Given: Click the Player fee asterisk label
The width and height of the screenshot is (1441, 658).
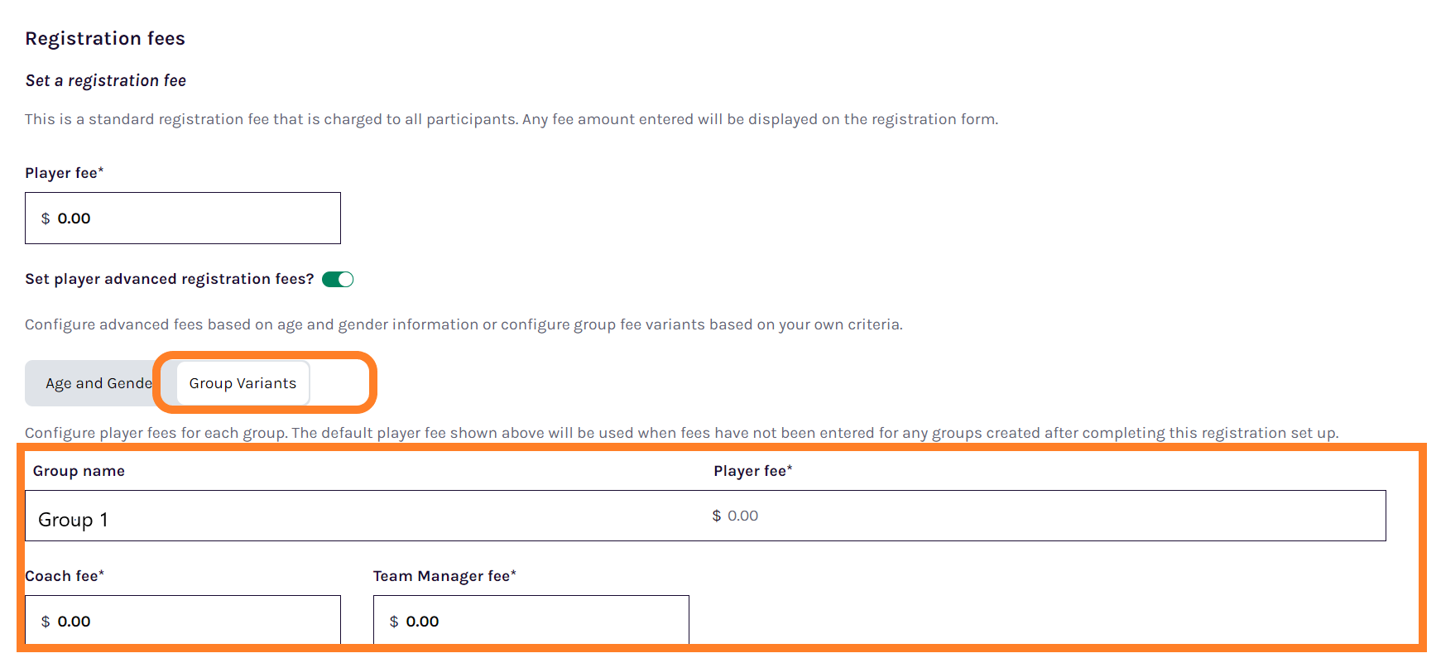Looking at the screenshot, I should pyautogui.click(x=64, y=172).
